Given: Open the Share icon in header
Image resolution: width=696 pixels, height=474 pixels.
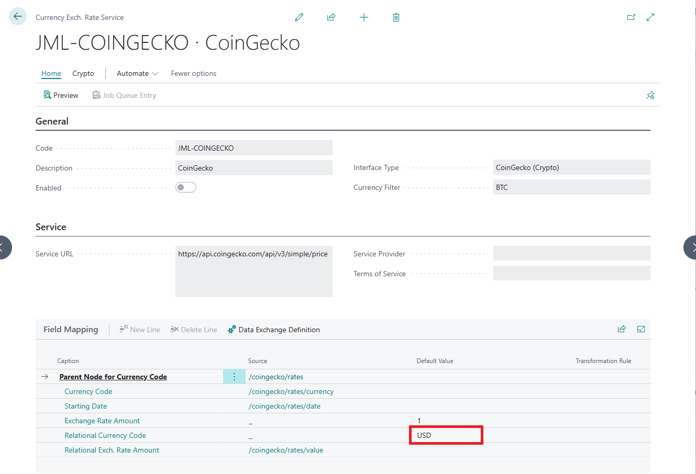Looking at the screenshot, I should point(331,17).
